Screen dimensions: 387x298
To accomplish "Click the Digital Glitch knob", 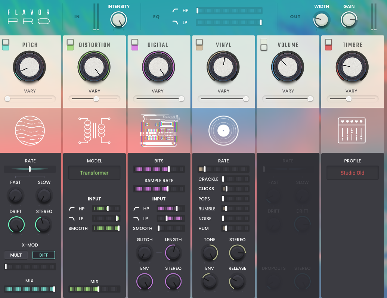I will pos(145,252).
